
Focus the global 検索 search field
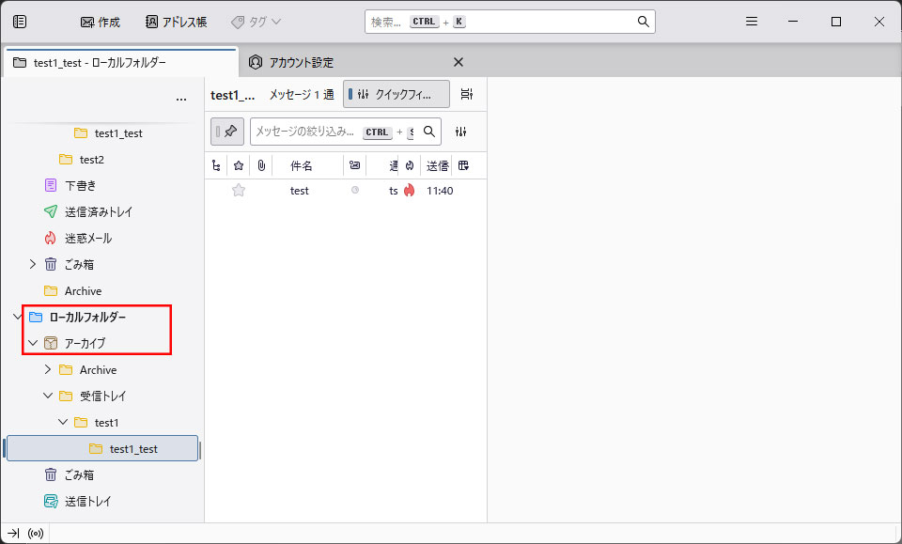(x=509, y=22)
